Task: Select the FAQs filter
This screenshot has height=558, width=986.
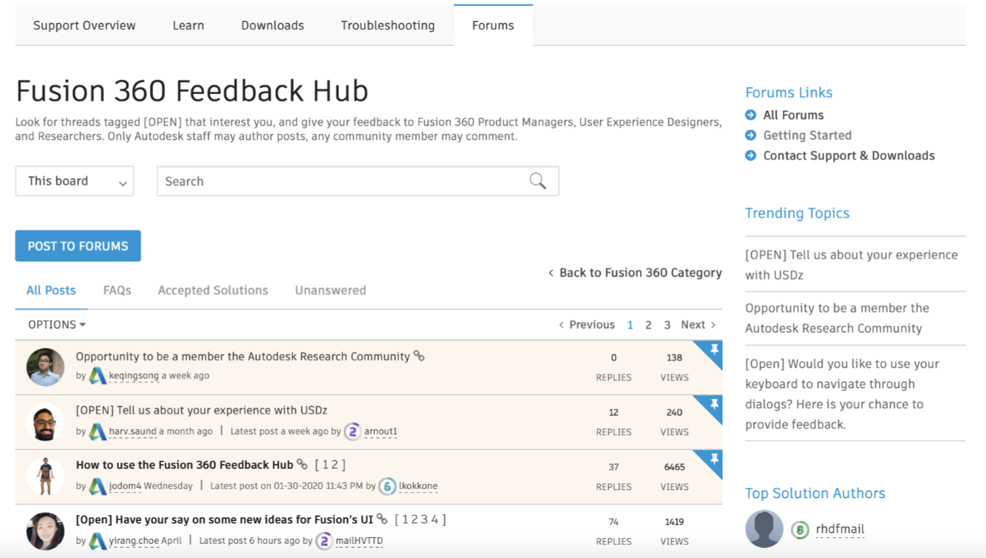Action: pyautogui.click(x=117, y=290)
